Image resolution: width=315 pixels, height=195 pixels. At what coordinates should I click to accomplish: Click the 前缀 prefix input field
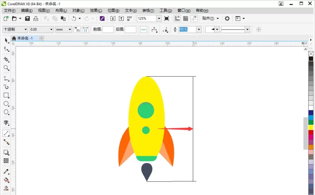point(108,30)
